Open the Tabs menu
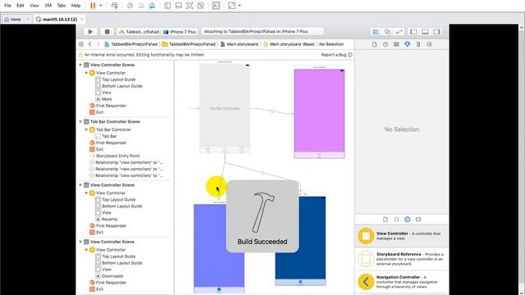Screen dimensions: 525x295 click(62, 6)
